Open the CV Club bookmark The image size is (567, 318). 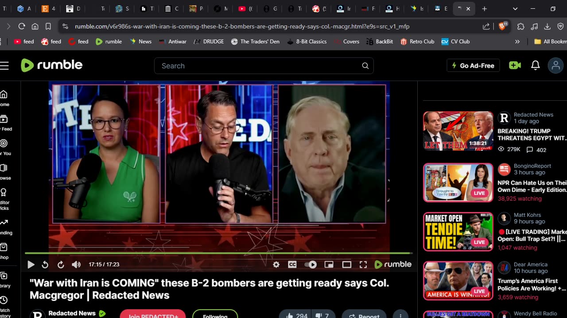[x=455, y=42]
